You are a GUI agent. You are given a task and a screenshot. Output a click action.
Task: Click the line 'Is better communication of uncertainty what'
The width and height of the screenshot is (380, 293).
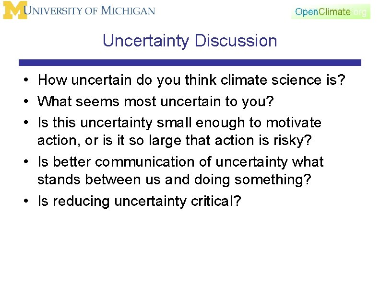coord(180,162)
